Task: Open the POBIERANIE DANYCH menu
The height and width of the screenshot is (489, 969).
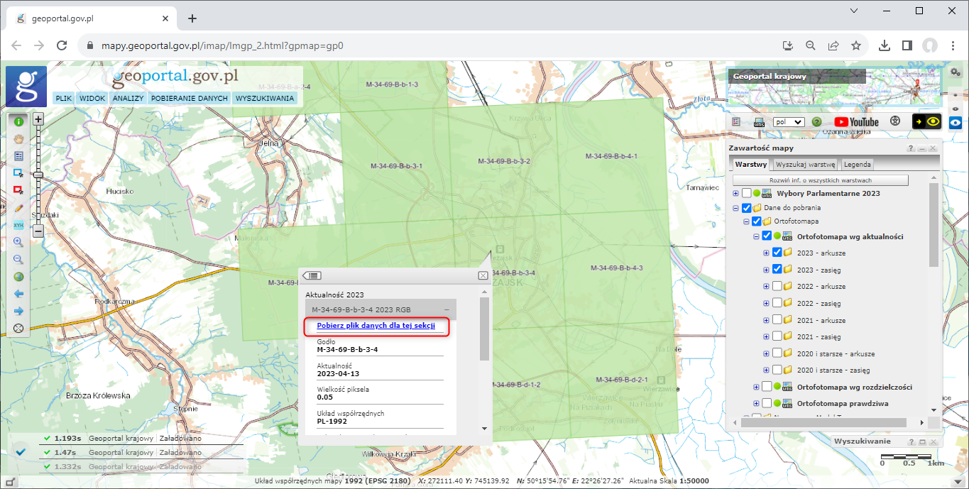Action: coord(189,99)
